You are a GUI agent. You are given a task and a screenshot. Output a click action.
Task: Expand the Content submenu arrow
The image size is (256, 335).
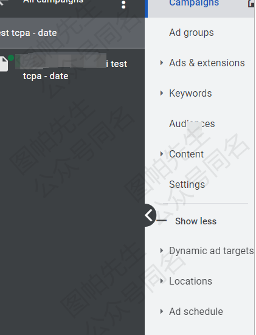coord(162,154)
